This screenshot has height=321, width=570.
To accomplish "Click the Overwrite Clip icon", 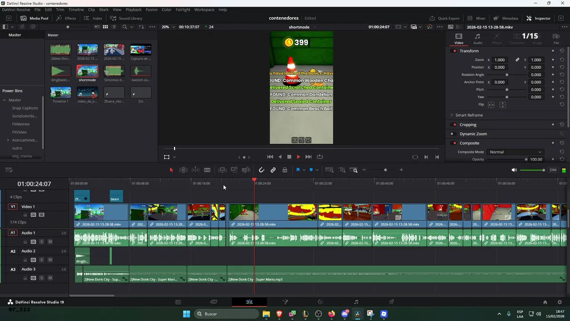I will pos(234,170).
